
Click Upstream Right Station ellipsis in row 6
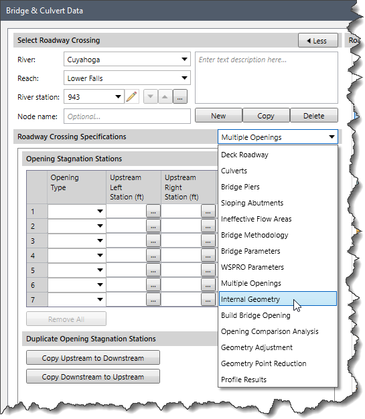click(x=208, y=285)
